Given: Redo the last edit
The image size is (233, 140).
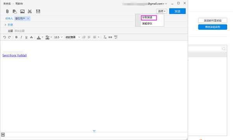Looking at the screenshot, I should point(9,37).
